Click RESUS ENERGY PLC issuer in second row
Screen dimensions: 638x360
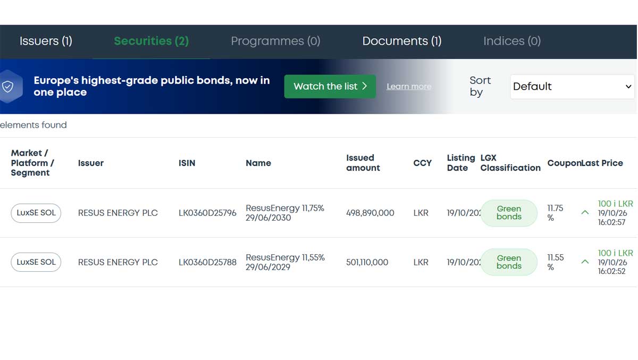pyautogui.click(x=118, y=262)
